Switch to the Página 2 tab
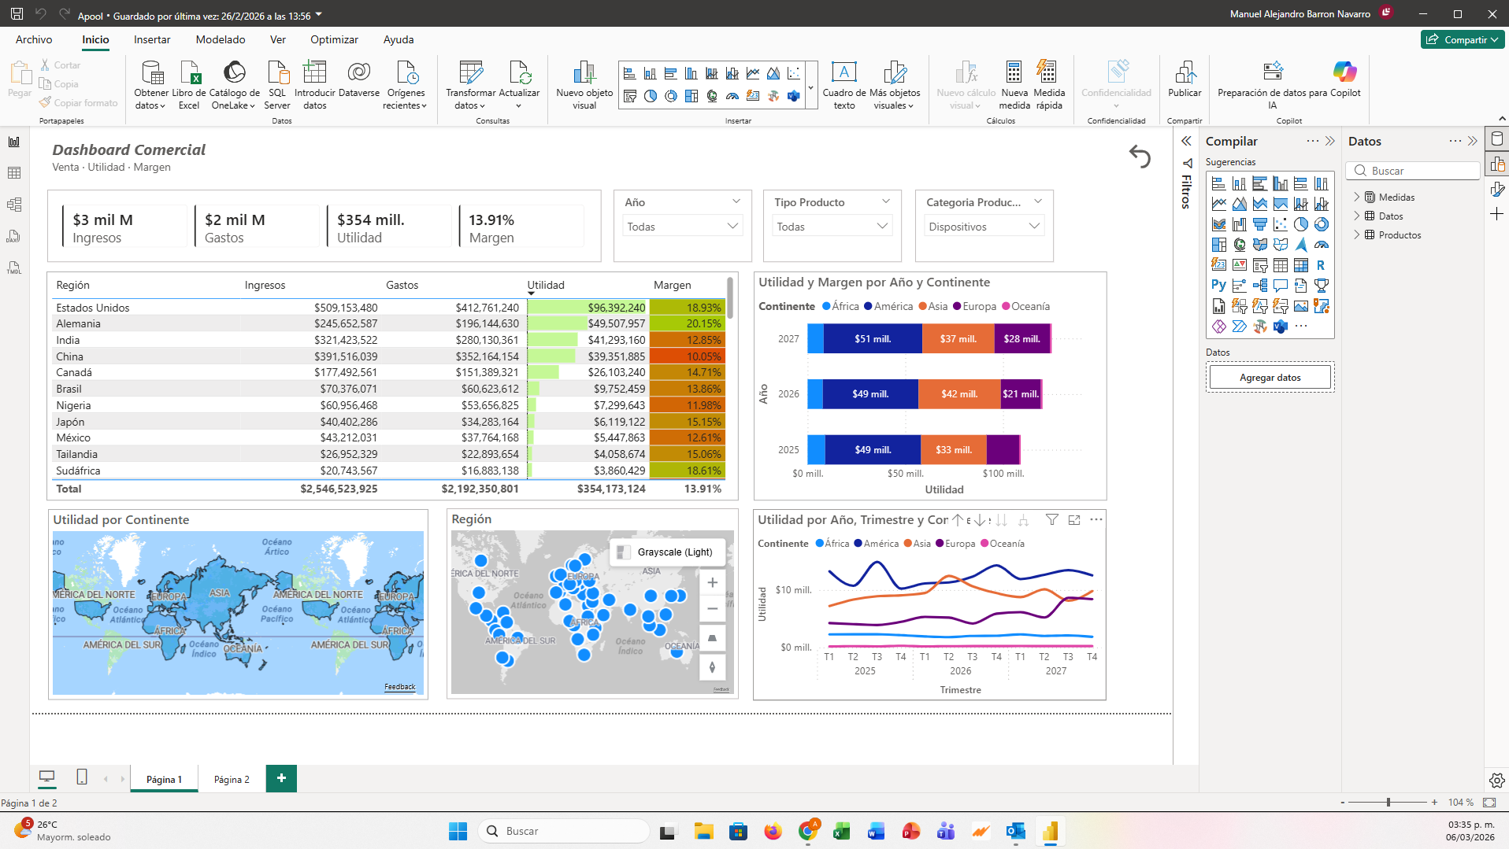1509x849 pixels. click(232, 779)
